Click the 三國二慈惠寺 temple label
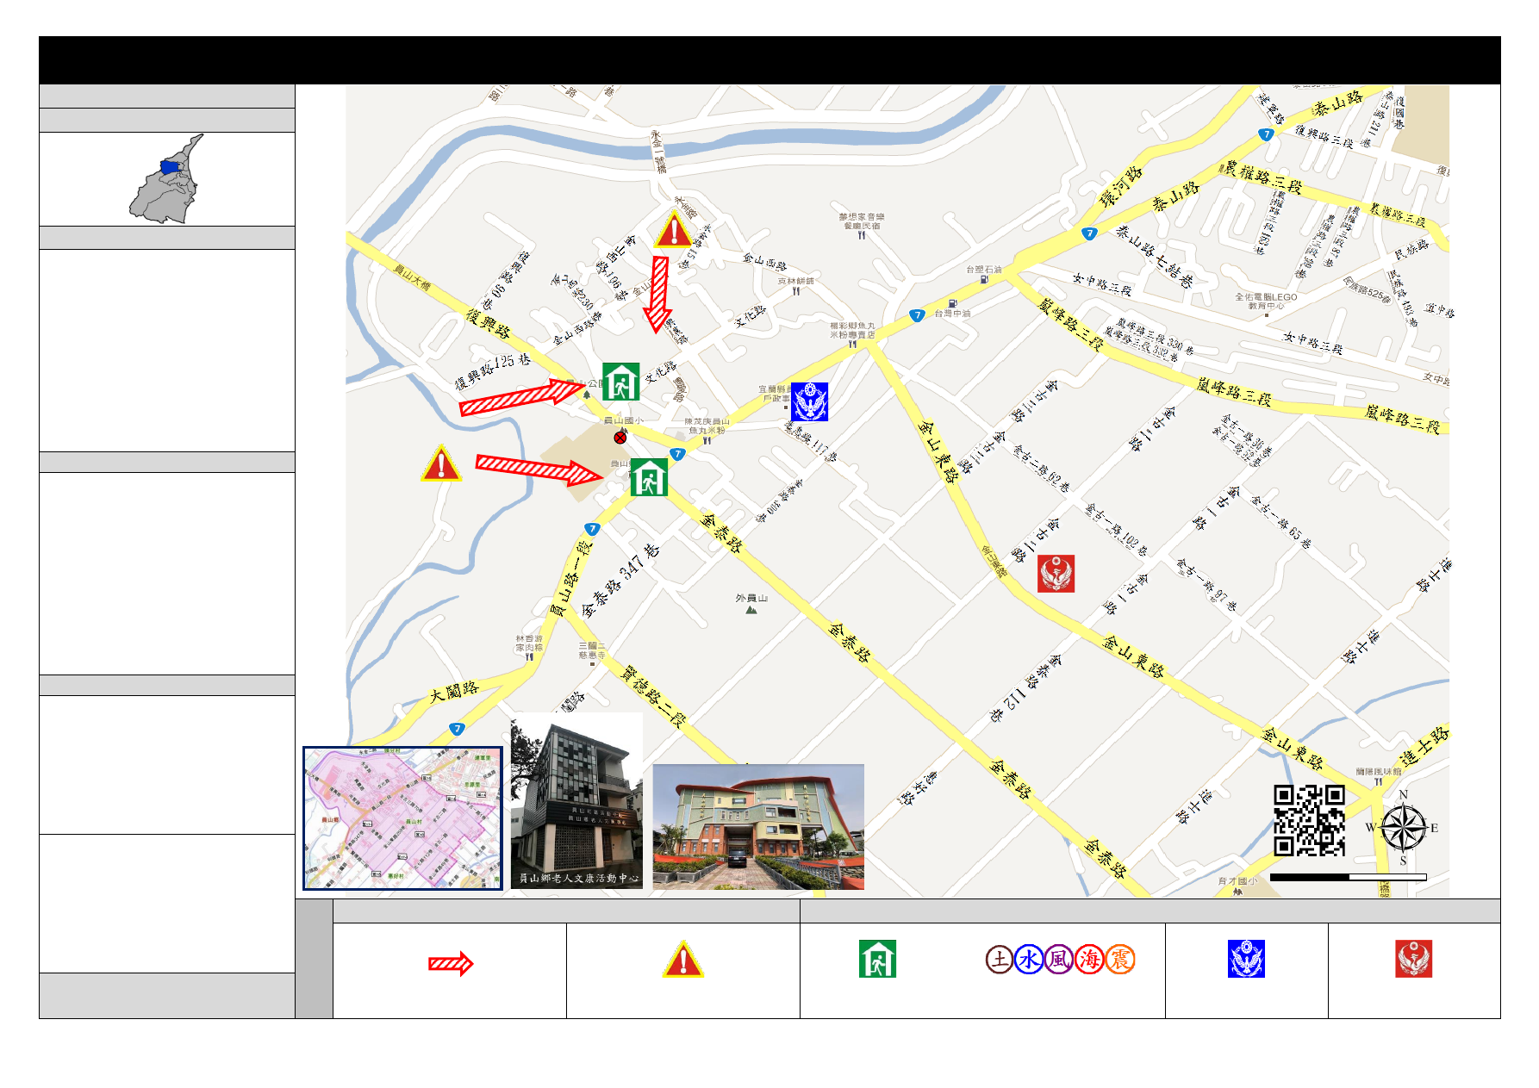Screen dimensions: 1539x1088 (x=592, y=650)
